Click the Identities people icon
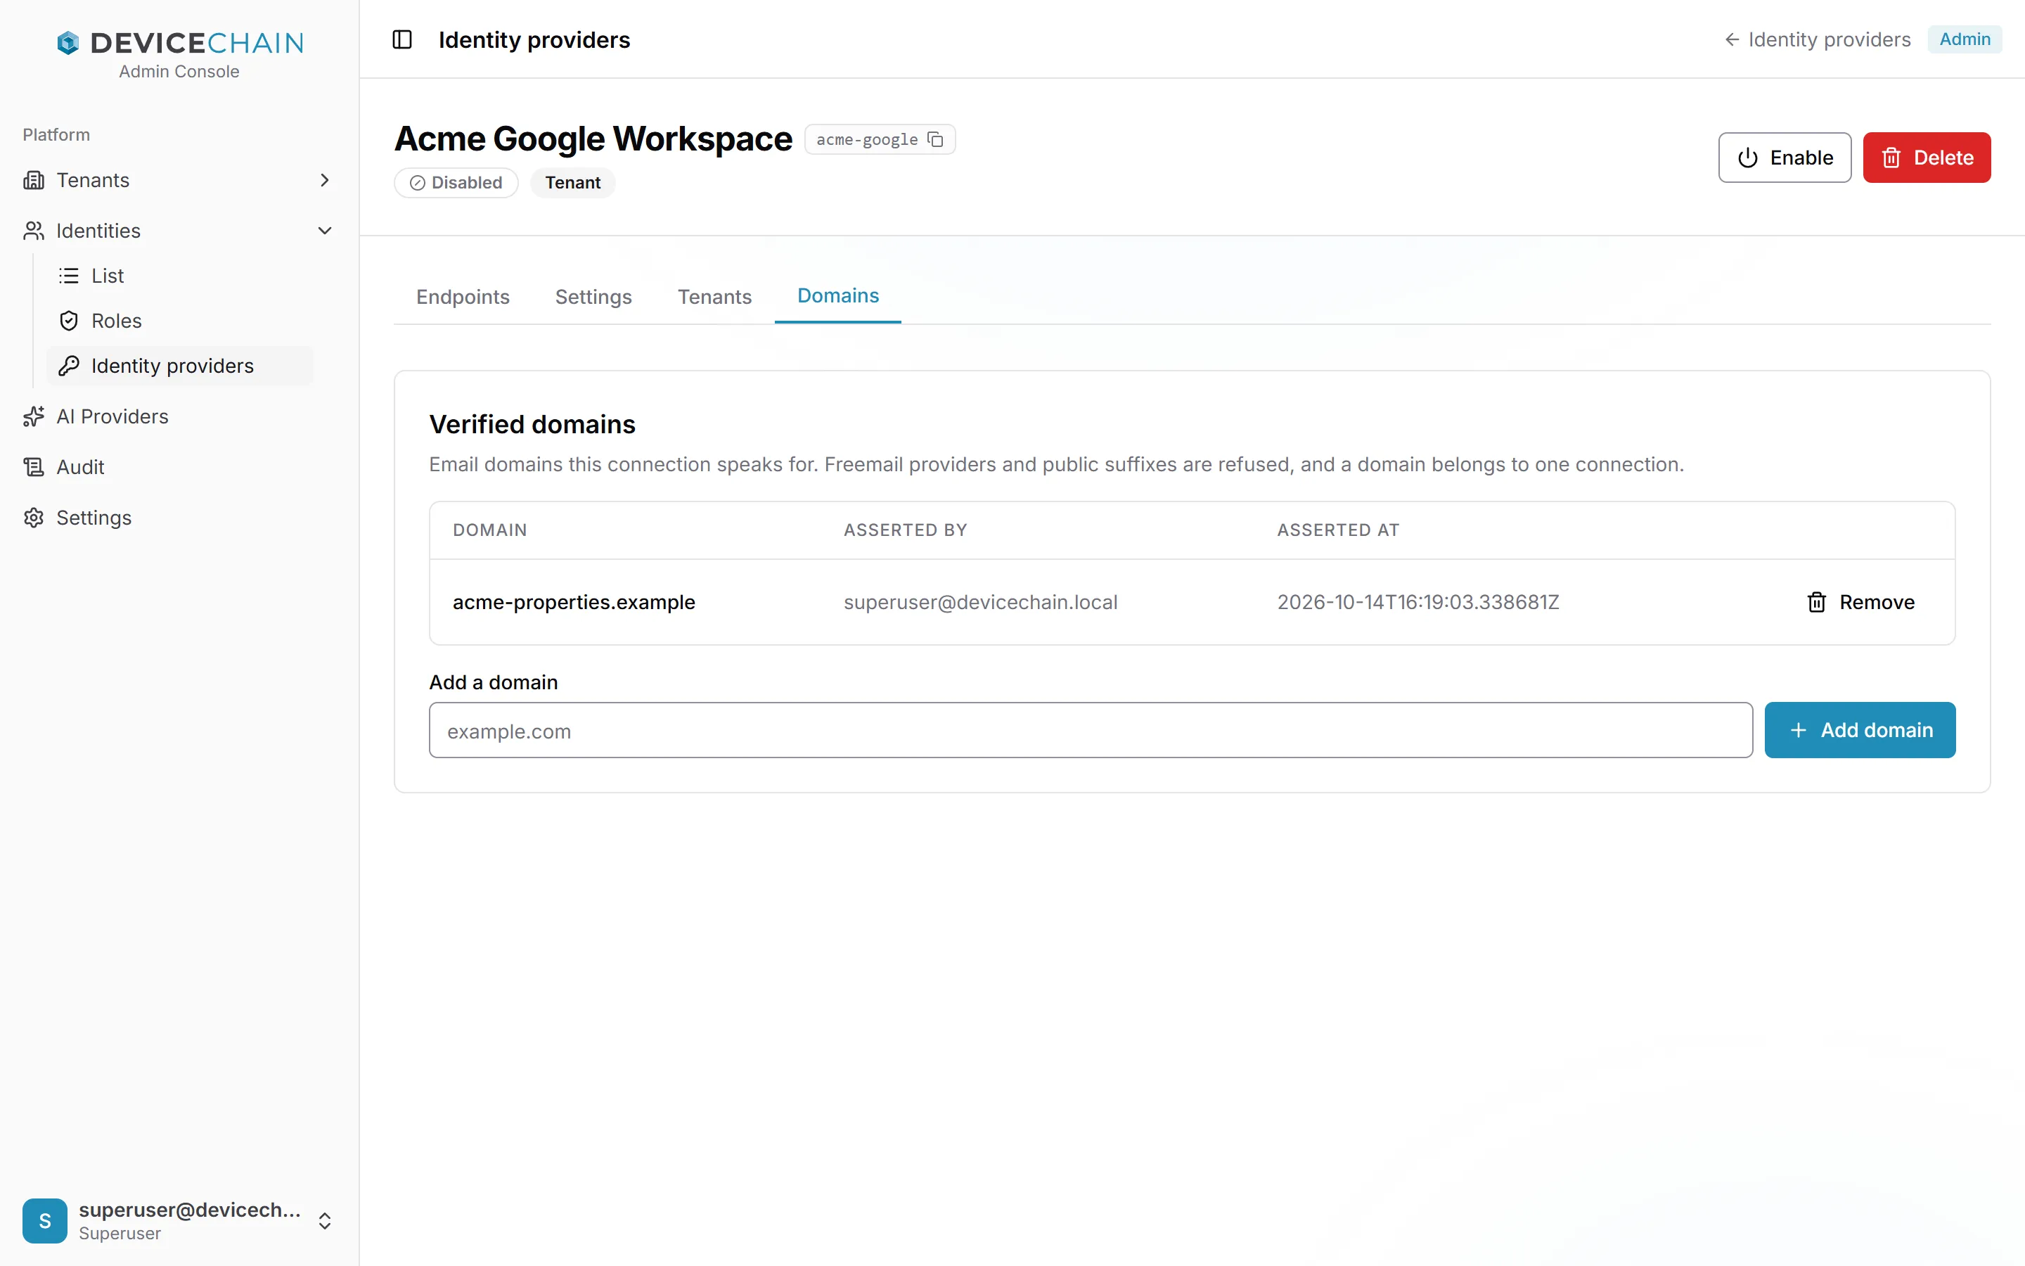This screenshot has width=2025, height=1266. tap(34, 230)
